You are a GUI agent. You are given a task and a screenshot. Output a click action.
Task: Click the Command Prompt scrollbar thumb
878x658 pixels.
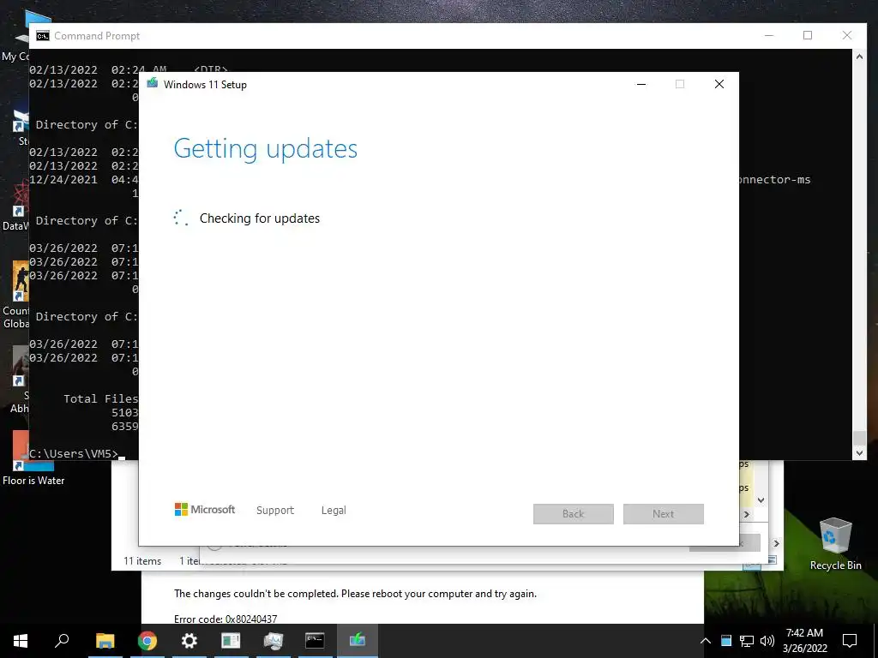[859, 438]
